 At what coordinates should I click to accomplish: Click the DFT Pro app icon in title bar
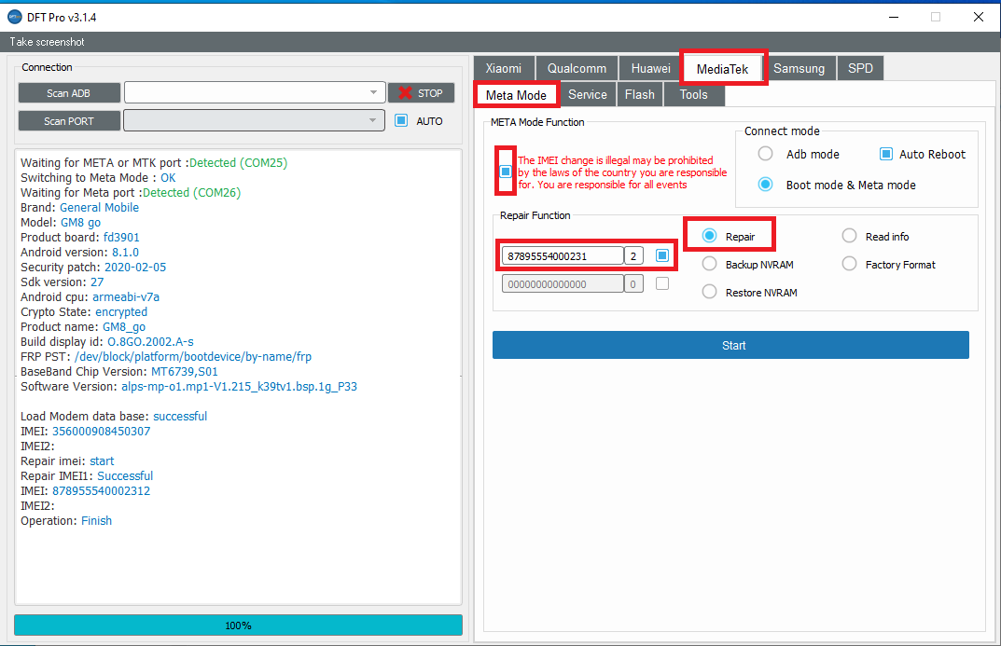coord(14,17)
